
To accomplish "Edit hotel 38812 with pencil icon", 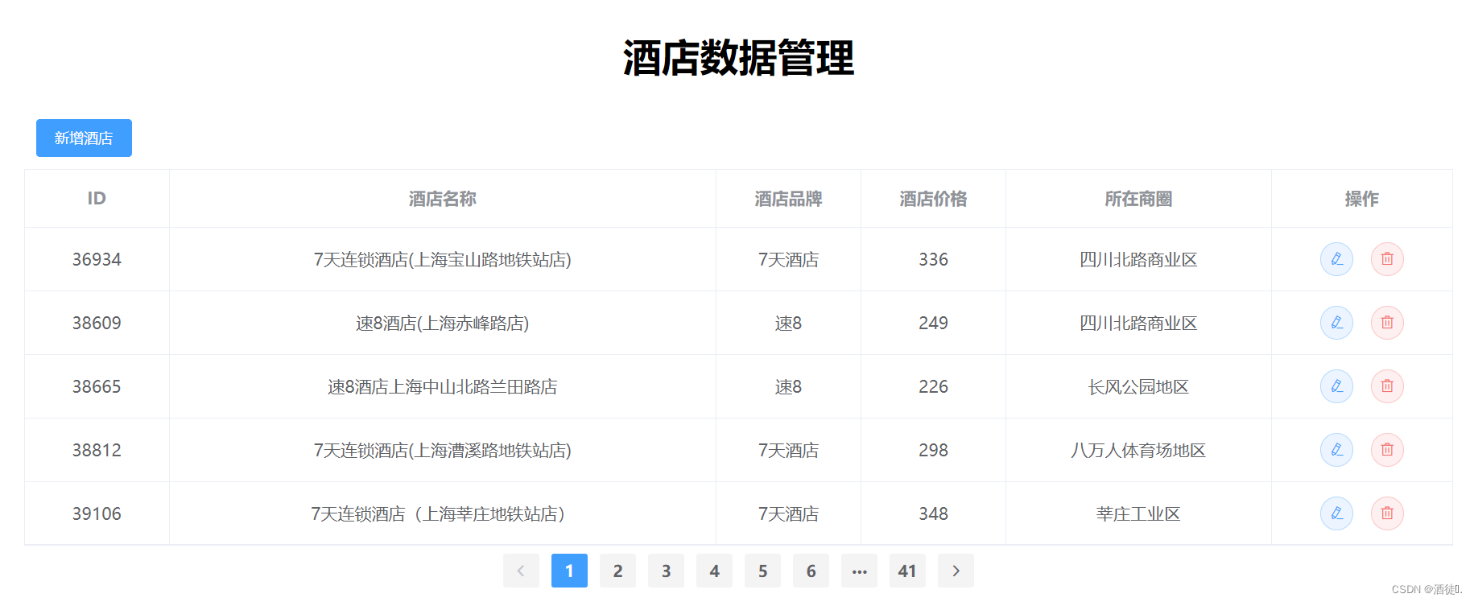I will [1336, 450].
